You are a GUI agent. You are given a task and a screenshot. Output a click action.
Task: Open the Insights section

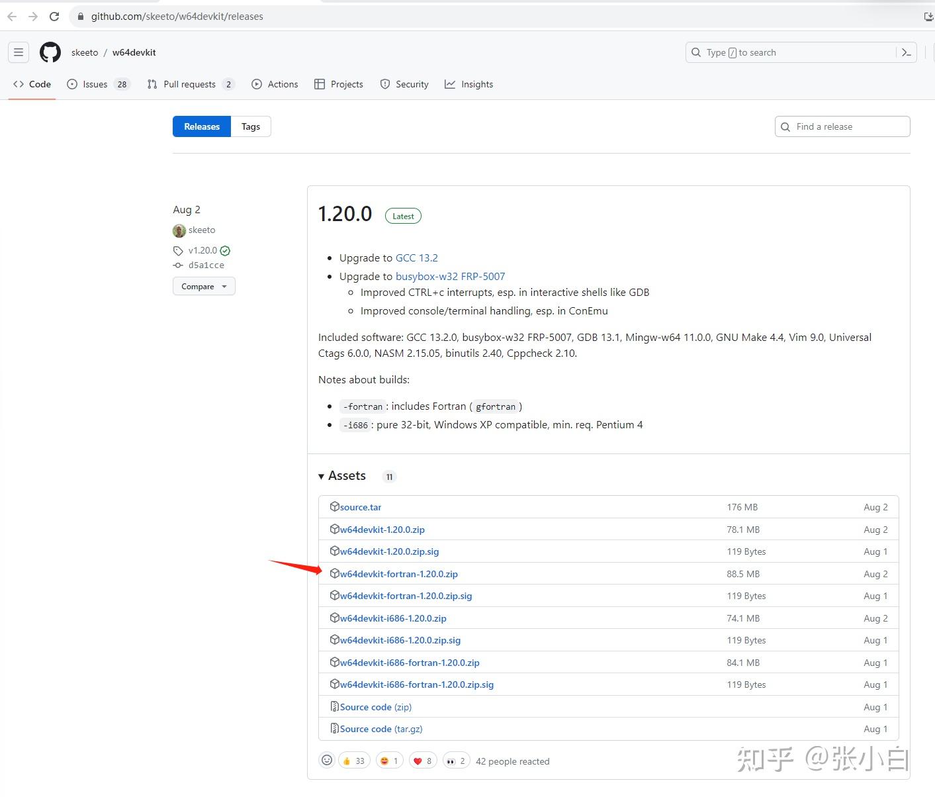pos(469,84)
